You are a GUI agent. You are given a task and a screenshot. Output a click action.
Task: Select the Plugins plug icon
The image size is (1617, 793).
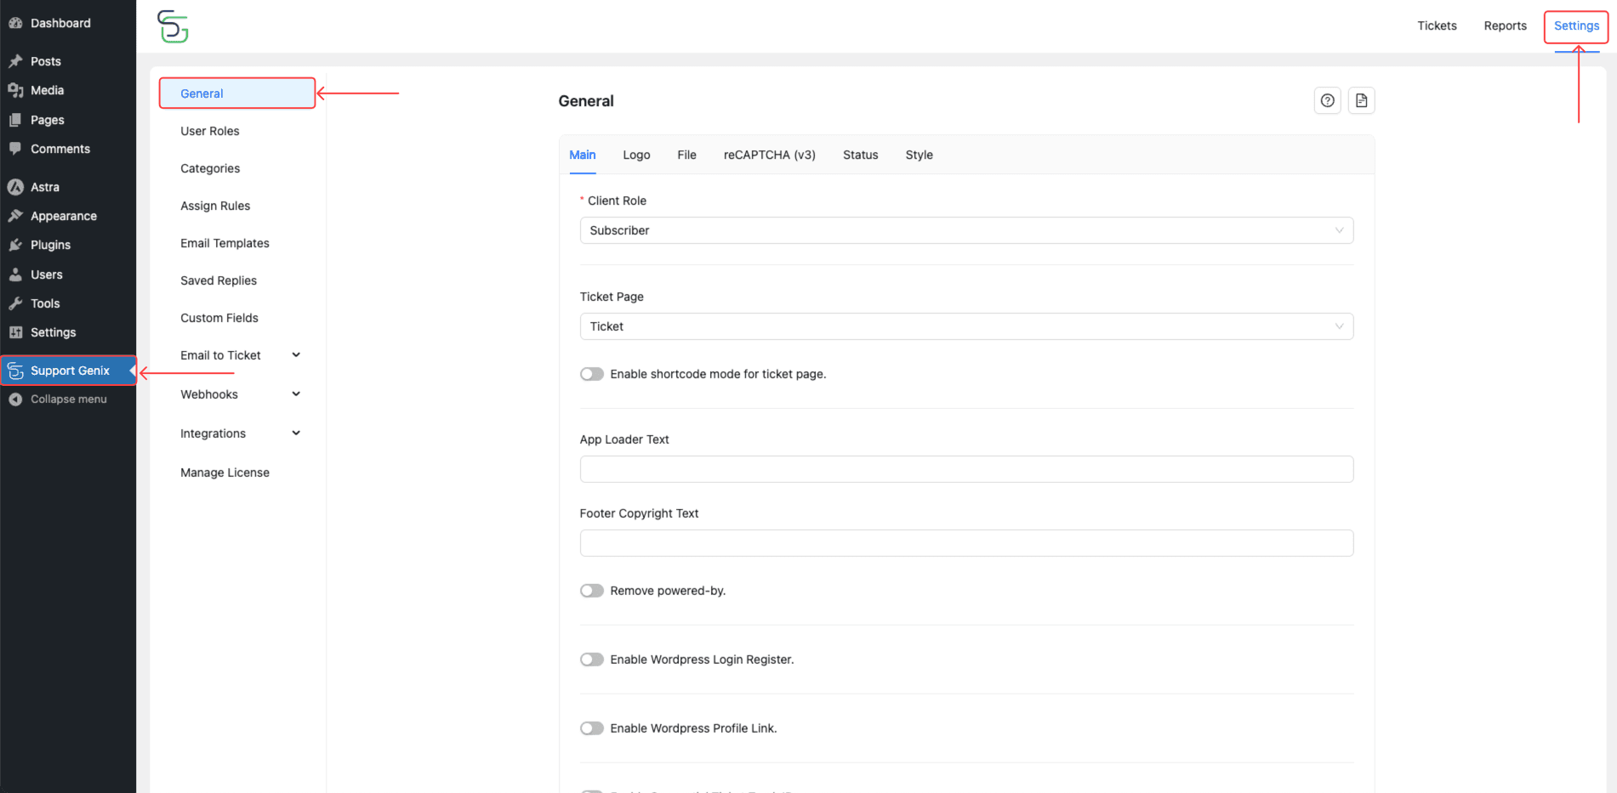(17, 245)
